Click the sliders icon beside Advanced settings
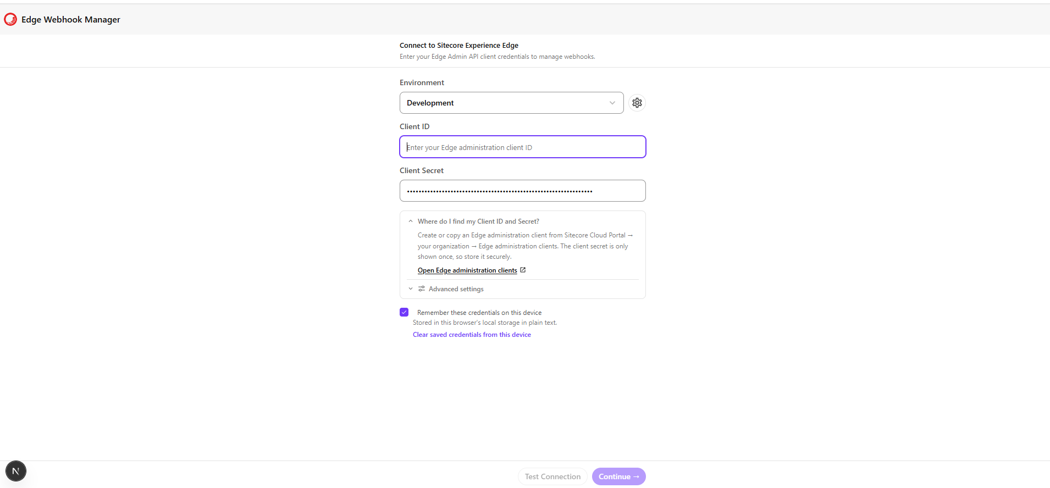The height and width of the screenshot is (488, 1050). click(x=422, y=289)
